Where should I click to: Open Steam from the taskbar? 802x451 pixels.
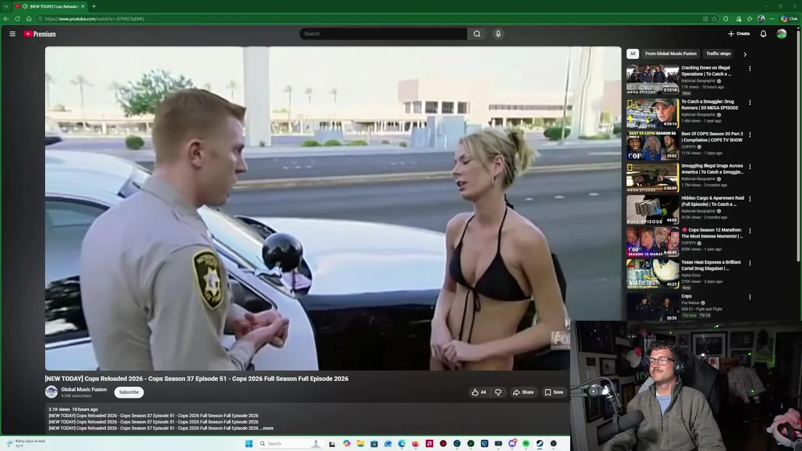tap(539, 443)
